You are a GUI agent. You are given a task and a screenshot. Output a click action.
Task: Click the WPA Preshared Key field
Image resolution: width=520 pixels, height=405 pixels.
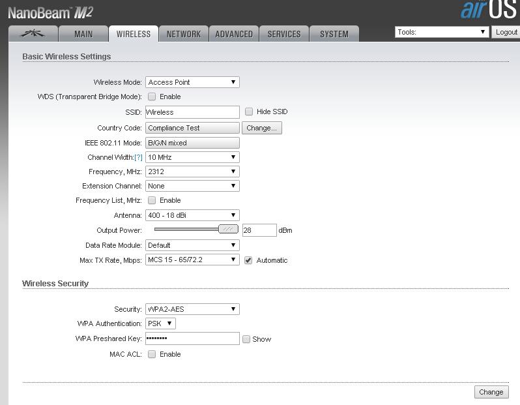[192, 338]
